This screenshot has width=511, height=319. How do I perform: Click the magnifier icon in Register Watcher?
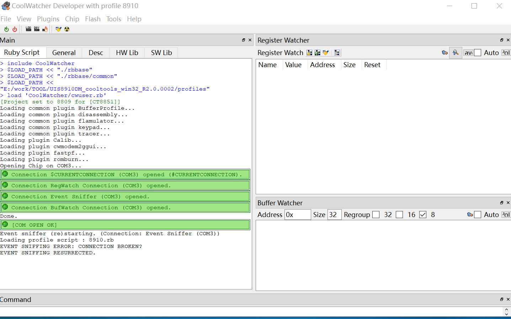pos(455,53)
